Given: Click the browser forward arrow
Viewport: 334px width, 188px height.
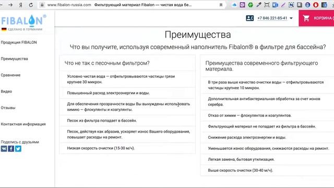Looking at the screenshot, I should pos(10,5).
